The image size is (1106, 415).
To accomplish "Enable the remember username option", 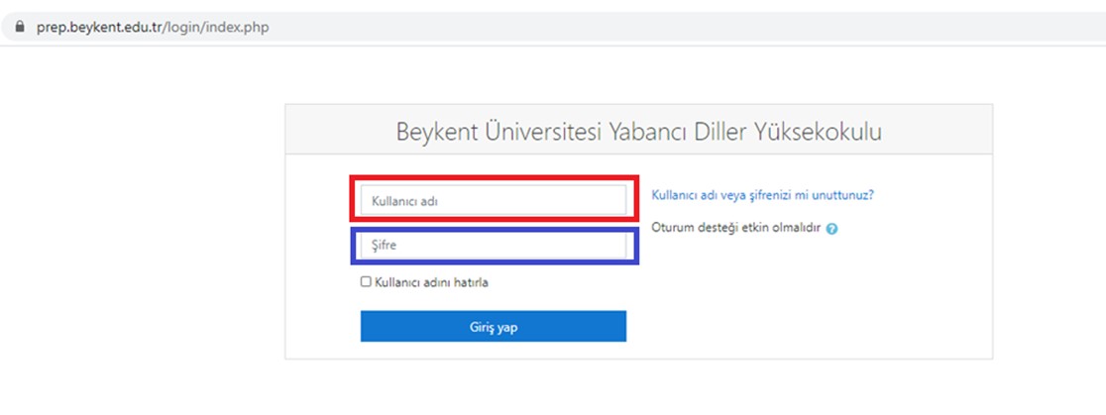I will 366,282.
